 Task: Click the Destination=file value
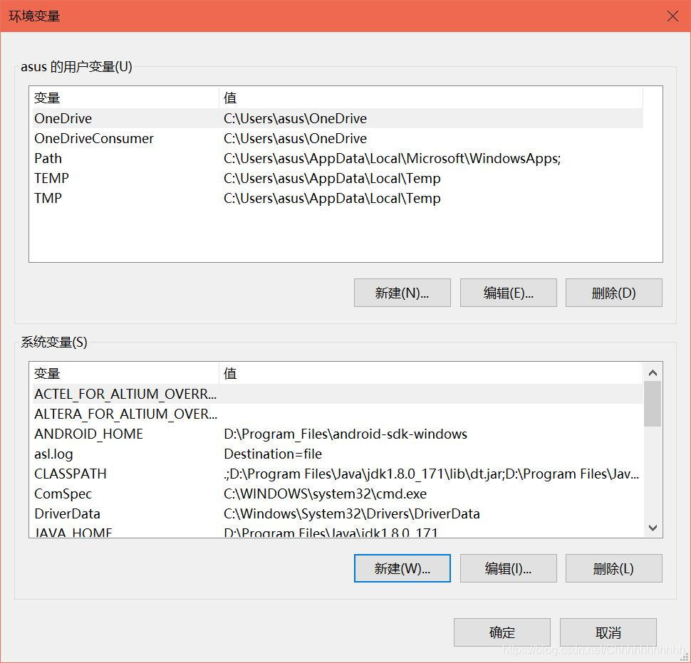pos(273,454)
